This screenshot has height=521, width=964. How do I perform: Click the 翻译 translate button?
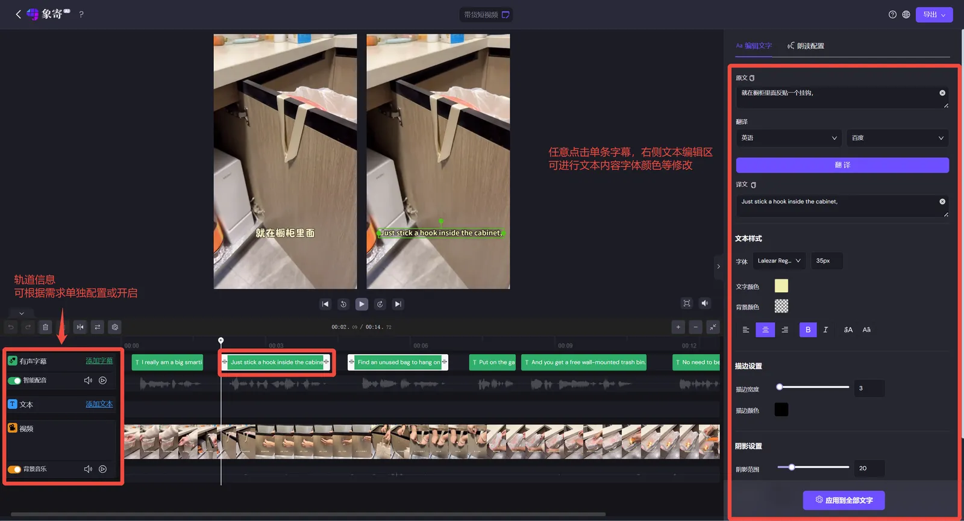pyautogui.click(x=842, y=165)
